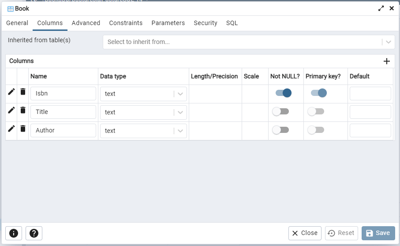Remove the Author column with trash icon
This screenshot has height=246, width=400.
point(23,129)
